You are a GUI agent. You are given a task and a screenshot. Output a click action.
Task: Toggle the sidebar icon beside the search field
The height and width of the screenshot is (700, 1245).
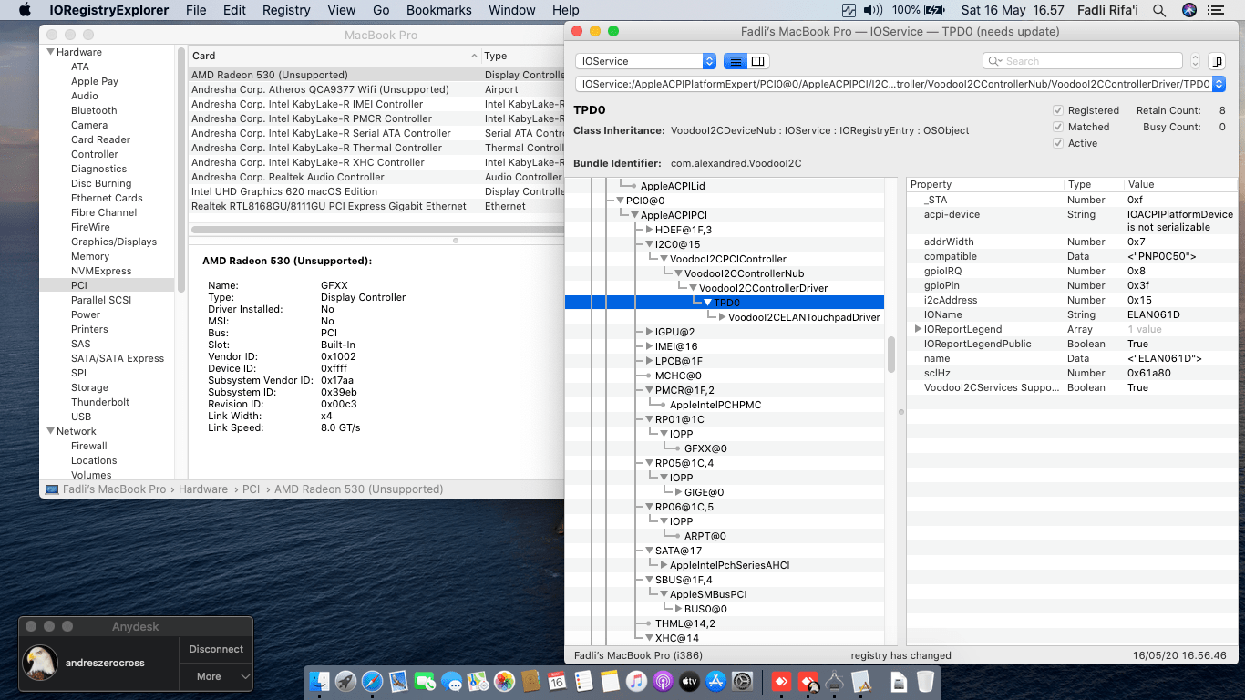click(1217, 61)
